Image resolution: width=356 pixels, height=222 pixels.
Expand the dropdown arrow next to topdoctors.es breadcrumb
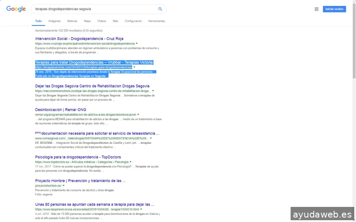130,162
